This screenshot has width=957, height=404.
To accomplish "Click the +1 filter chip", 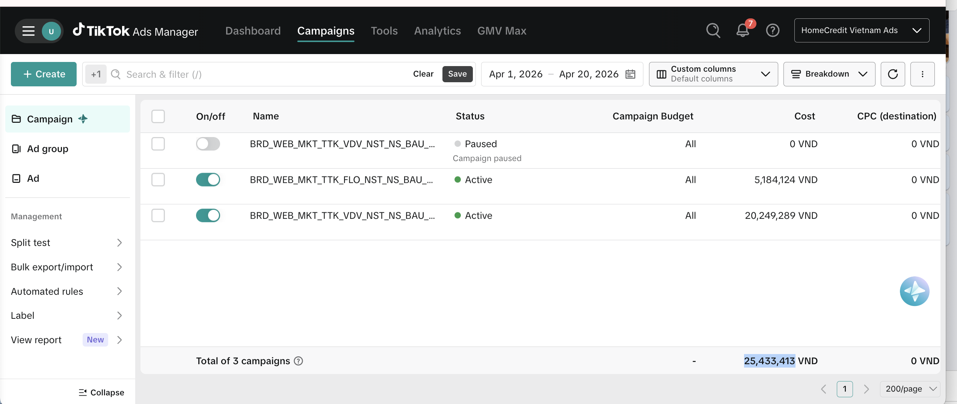I will 96,74.
